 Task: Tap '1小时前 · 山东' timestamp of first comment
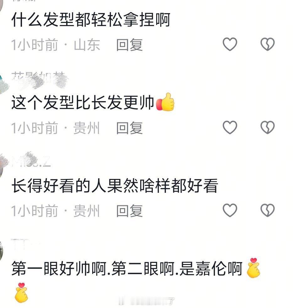(x=56, y=45)
